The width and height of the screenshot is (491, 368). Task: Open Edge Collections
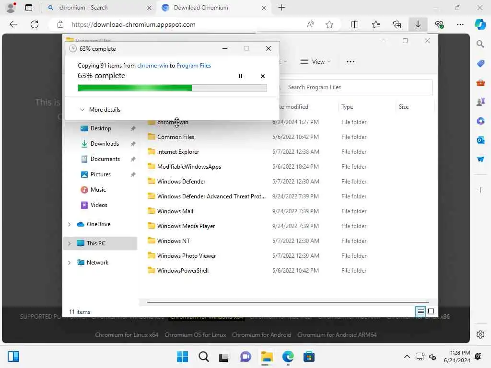397,24
